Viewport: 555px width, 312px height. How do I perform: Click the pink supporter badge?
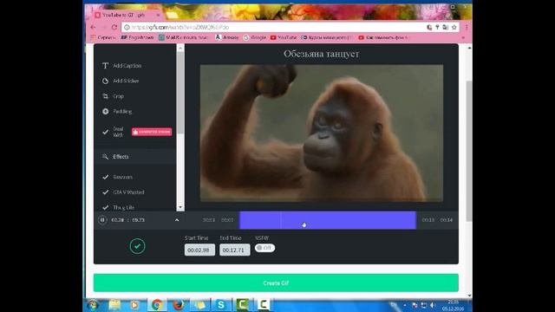pyautogui.click(x=152, y=132)
